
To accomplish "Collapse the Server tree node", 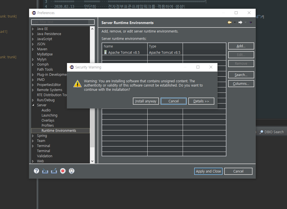I will (33, 105).
